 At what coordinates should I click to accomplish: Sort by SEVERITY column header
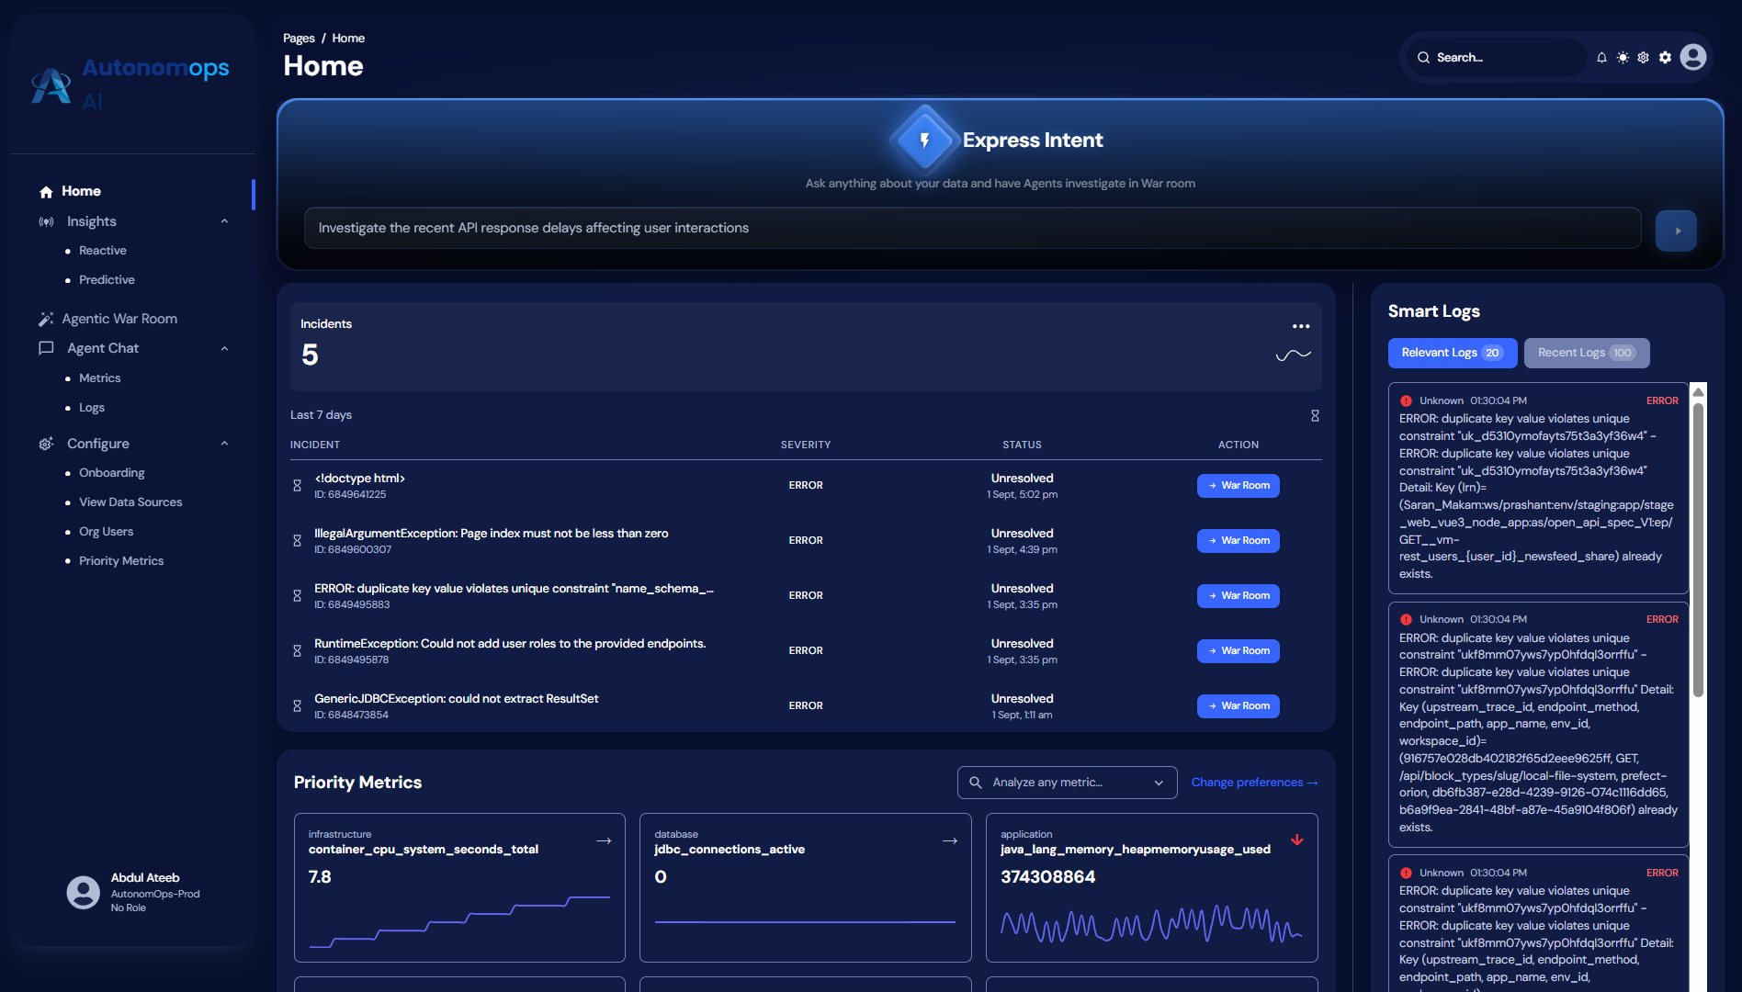pyautogui.click(x=806, y=445)
